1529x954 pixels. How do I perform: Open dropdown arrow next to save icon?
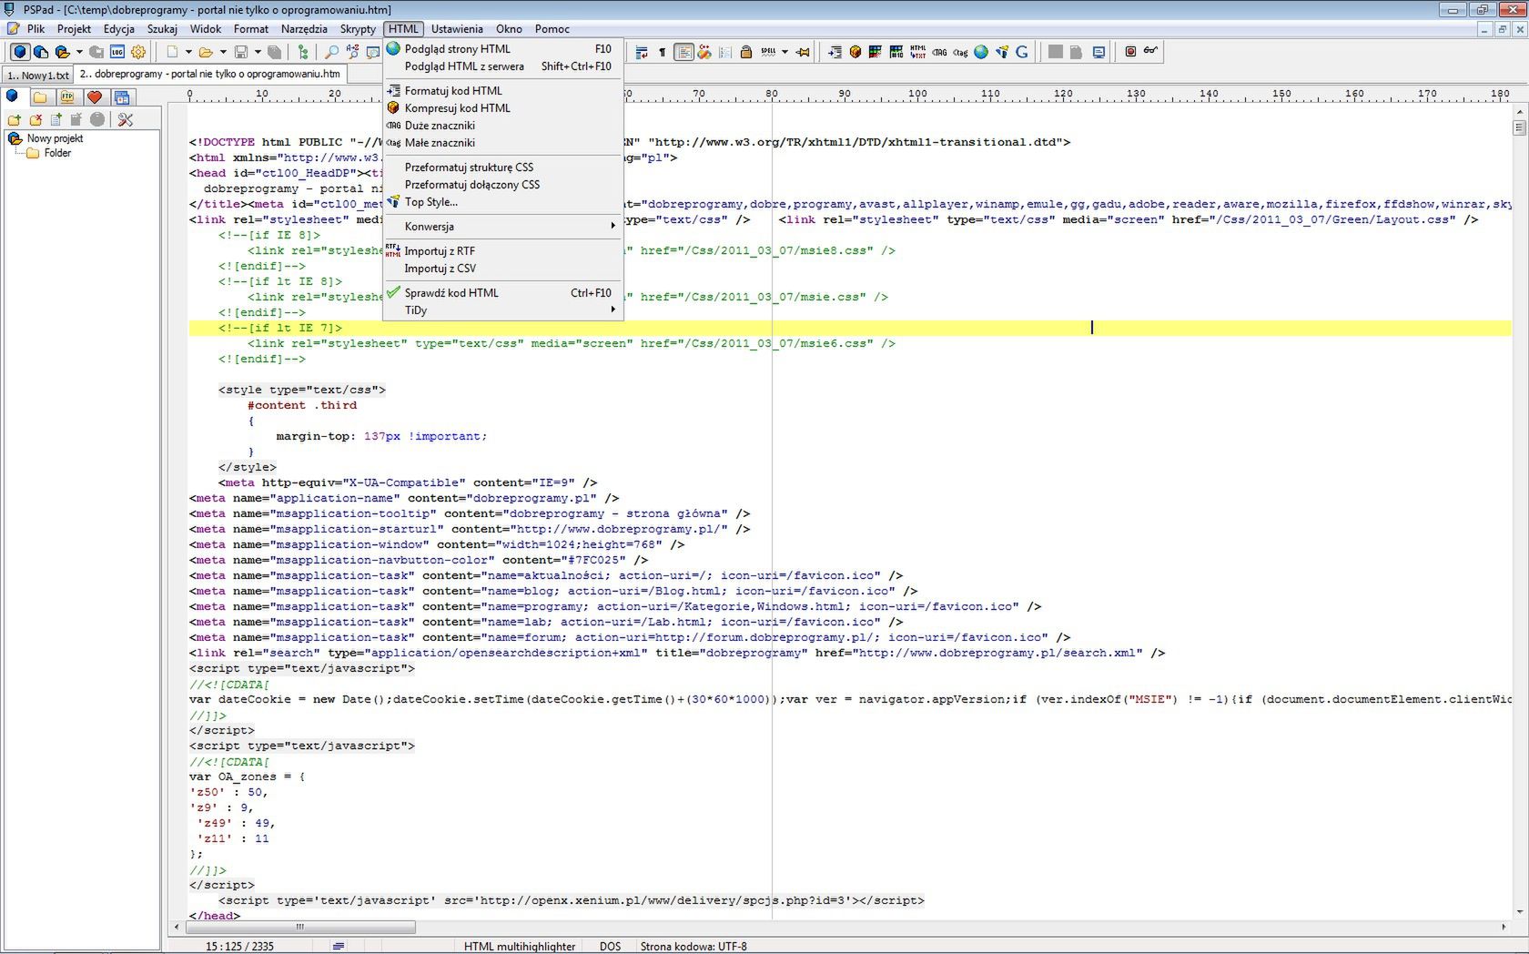258,52
